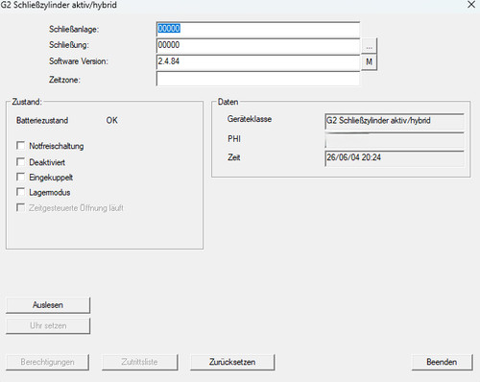Enable the Deaktiviert checkbox
Image resolution: width=480 pixels, height=382 pixels.
pyautogui.click(x=20, y=162)
